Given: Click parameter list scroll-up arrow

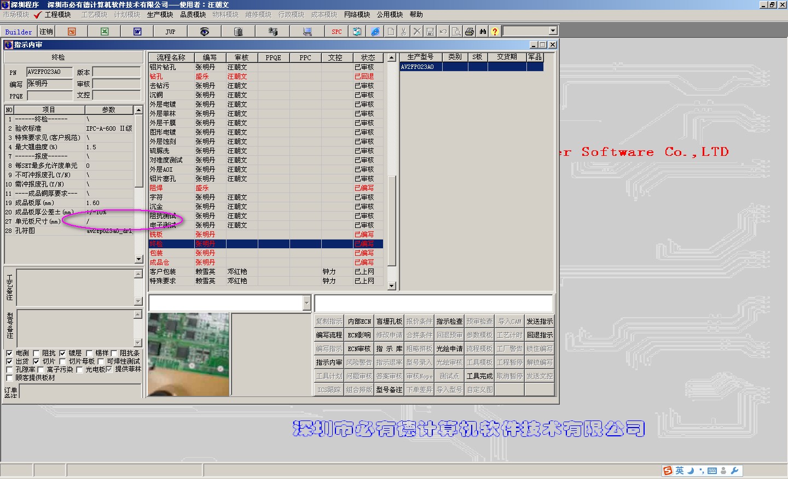Looking at the screenshot, I should 138,110.
